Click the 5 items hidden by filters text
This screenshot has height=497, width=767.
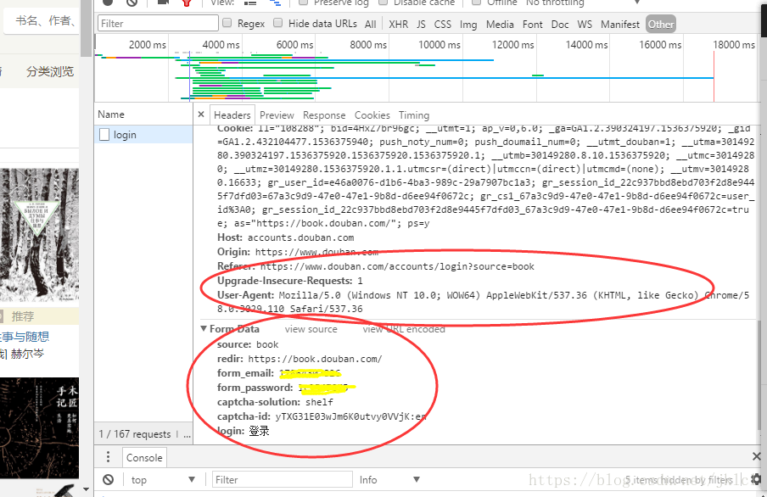coord(679,480)
